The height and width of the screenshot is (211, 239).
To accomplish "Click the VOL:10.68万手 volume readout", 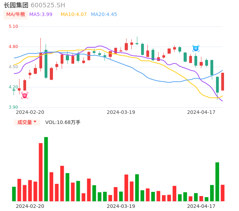I will [x=63, y=122].
